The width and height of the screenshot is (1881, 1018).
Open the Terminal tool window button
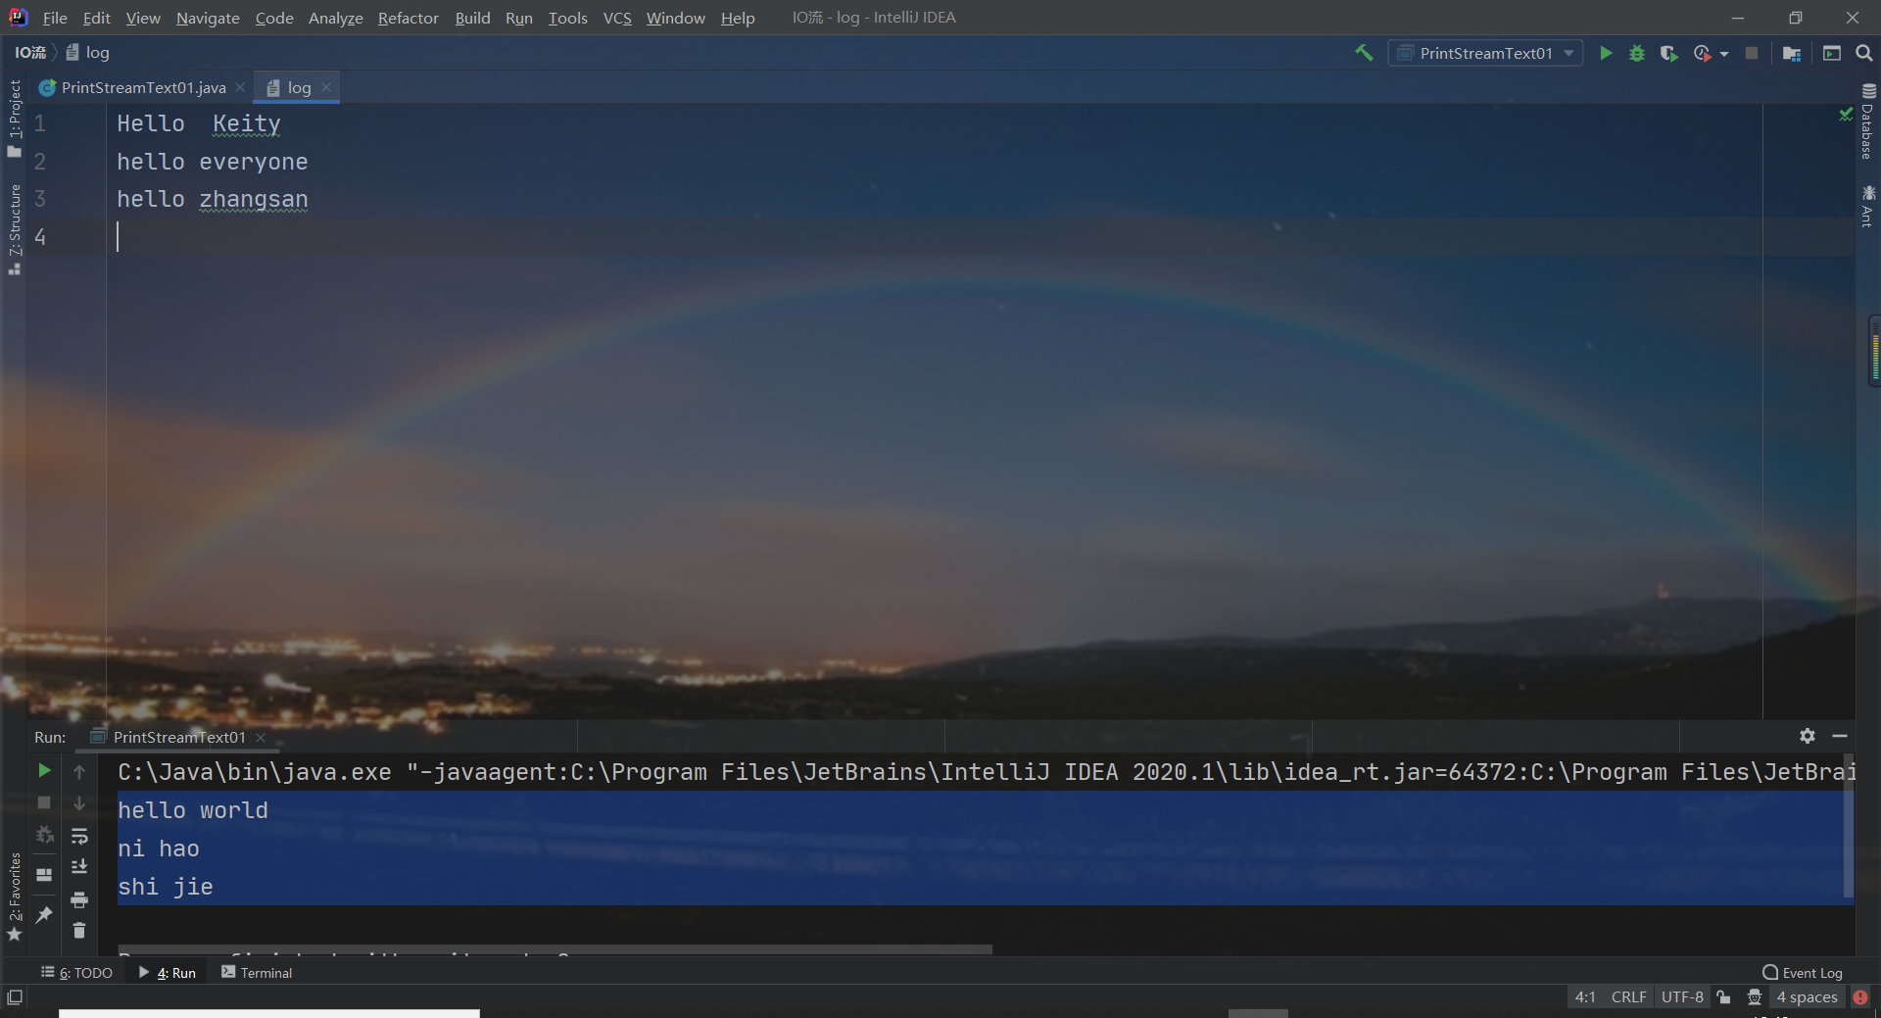click(257, 973)
